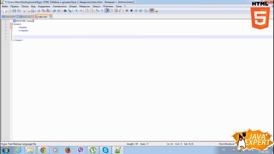Toggle the Function List icon

121,11
